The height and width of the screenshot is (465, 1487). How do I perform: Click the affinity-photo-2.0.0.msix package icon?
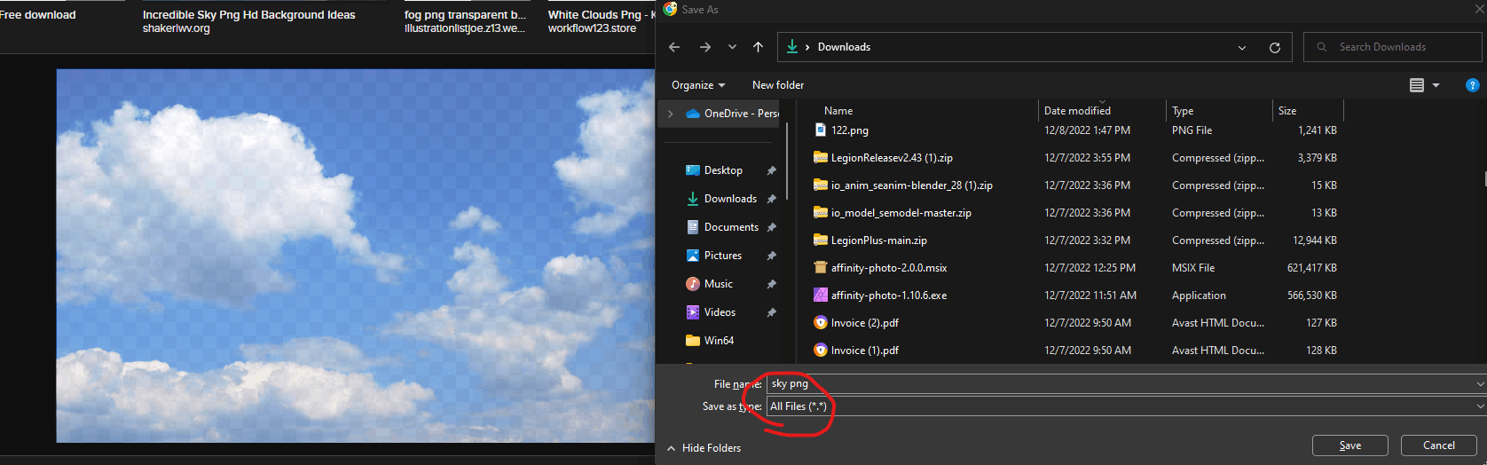821,267
